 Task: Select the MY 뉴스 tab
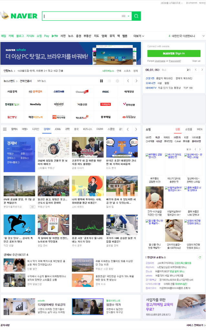(x=42, y=81)
